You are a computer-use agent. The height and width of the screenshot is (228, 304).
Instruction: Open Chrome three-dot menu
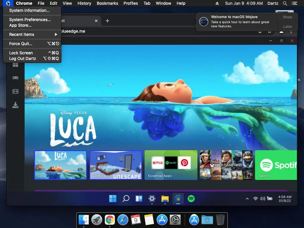pyautogui.click(x=291, y=32)
